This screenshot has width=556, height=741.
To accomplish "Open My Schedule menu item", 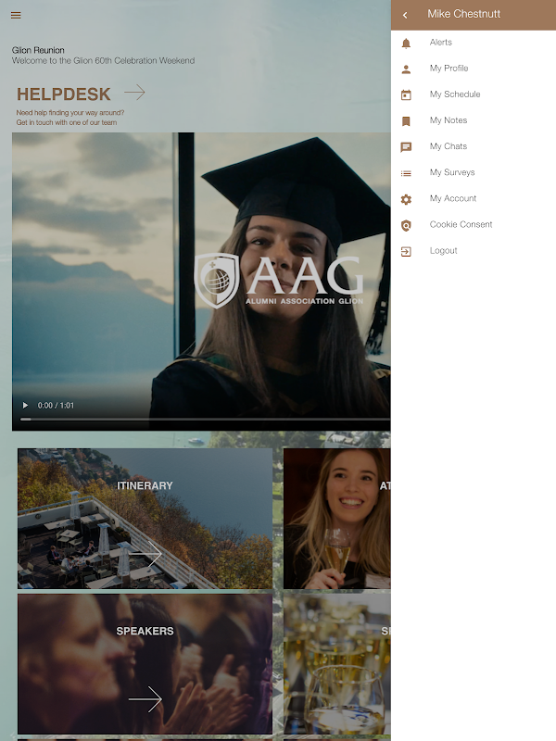I will coord(474,94).
